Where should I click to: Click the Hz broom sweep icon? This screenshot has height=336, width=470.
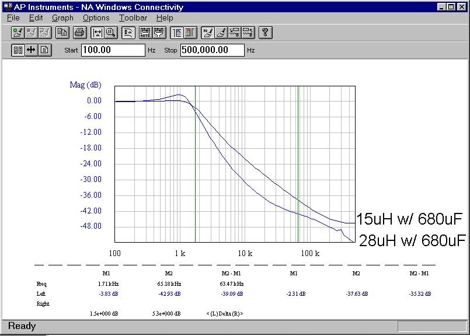click(x=208, y=33)
